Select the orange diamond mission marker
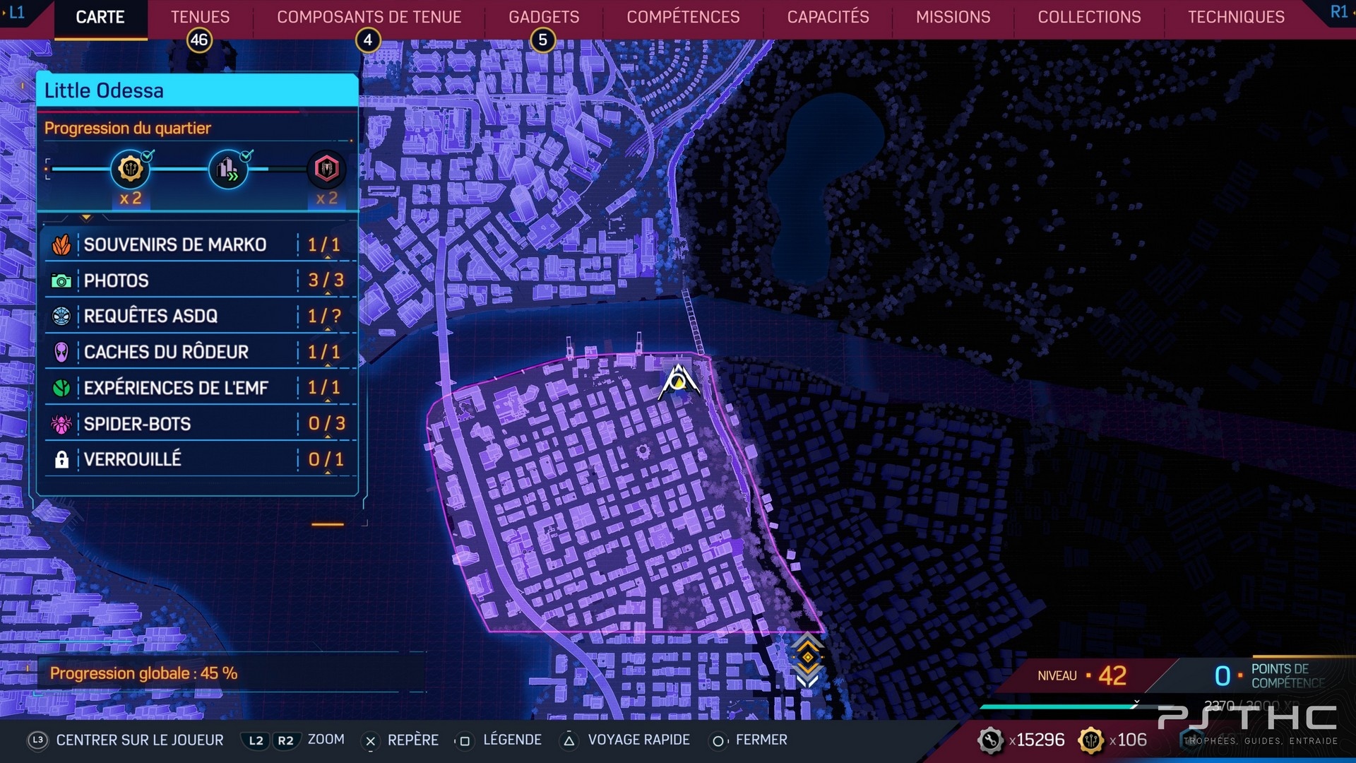 tap(807, 658)
